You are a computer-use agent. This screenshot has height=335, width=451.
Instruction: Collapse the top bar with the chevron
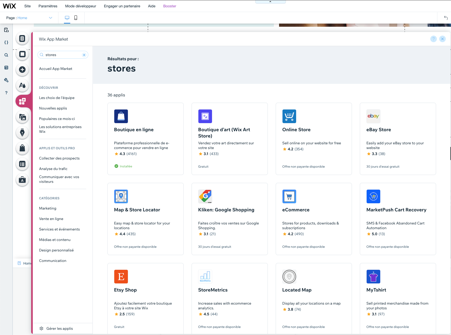pos(270,2)
